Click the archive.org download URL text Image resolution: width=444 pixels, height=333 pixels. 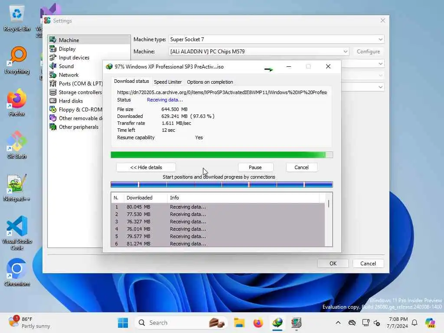tap(222, 92)
